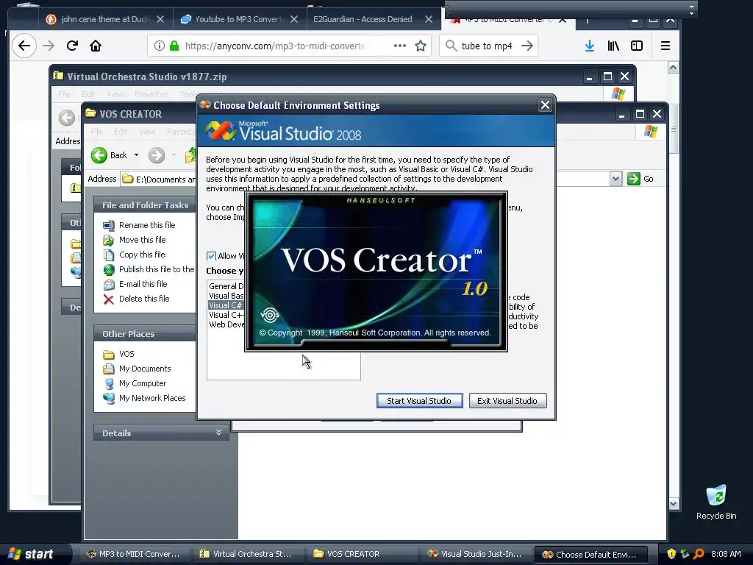Go to the Firefox home page

click(96, 46)
